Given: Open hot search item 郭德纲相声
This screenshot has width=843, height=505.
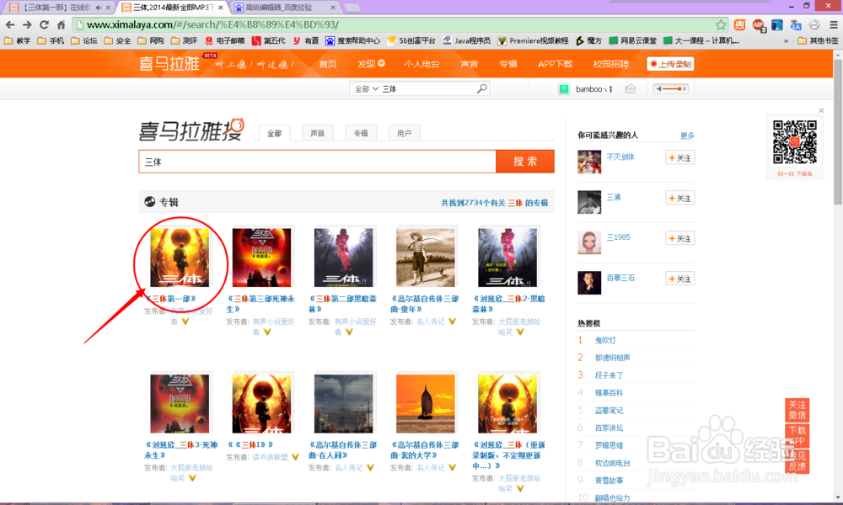Looking at the screenshot, I should coord(612,358).
